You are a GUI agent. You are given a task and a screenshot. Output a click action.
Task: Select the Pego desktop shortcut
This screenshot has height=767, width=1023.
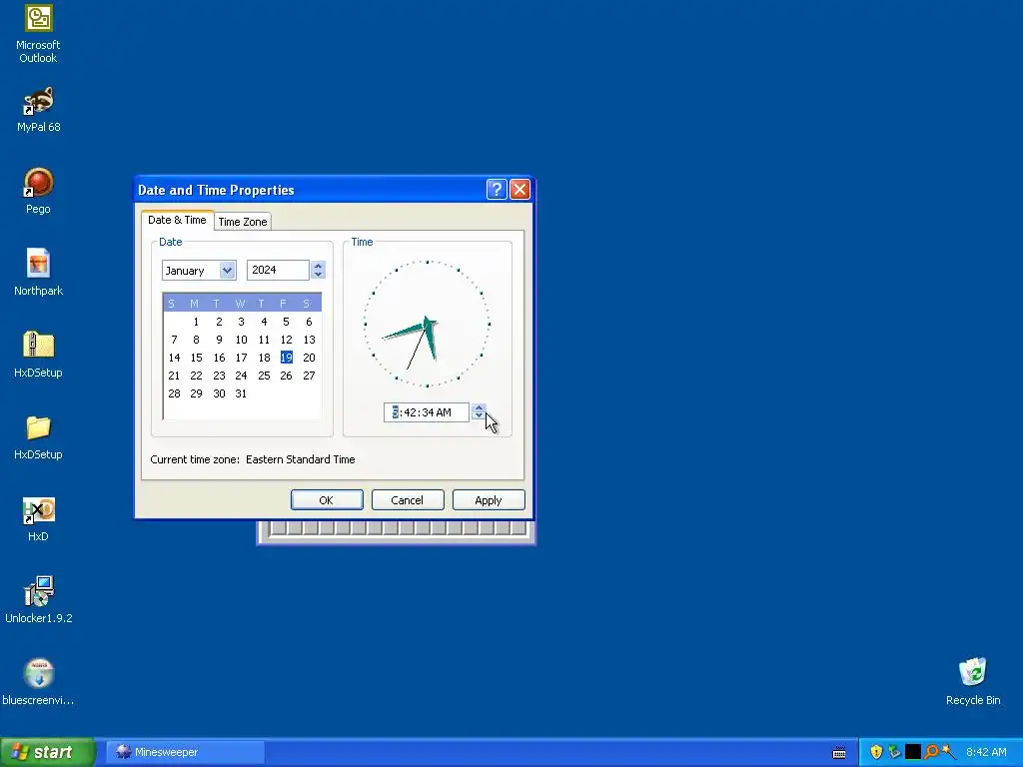(x=38, y=191)
